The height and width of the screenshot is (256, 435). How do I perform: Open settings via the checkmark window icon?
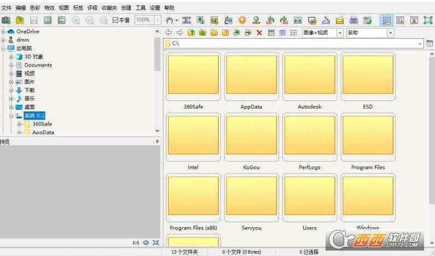point(368,20)
